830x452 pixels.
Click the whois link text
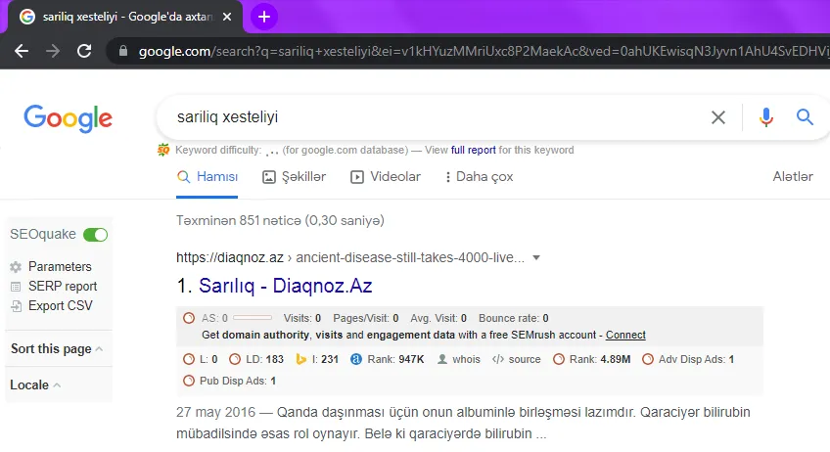466,359
